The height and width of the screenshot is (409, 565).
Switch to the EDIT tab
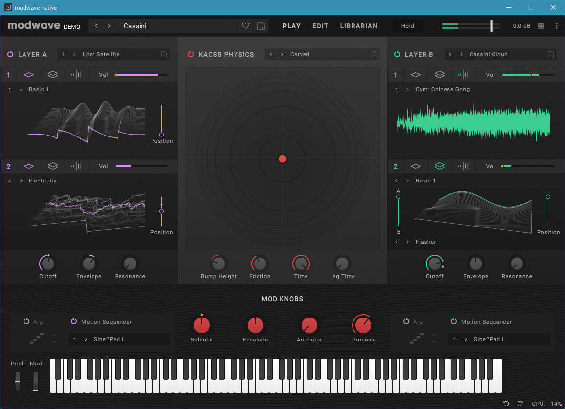click(320, 26)
